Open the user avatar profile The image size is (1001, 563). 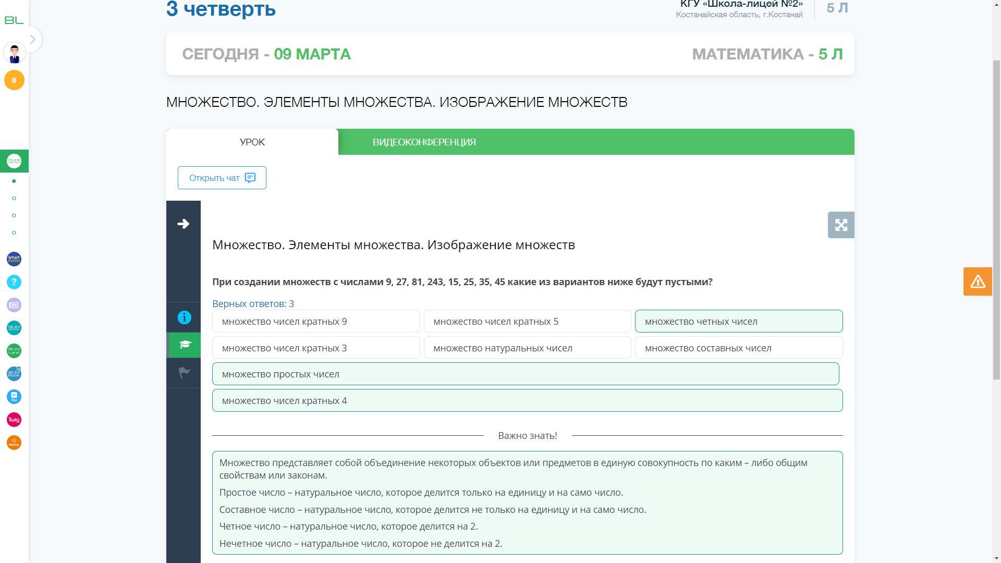click(14, 53)
